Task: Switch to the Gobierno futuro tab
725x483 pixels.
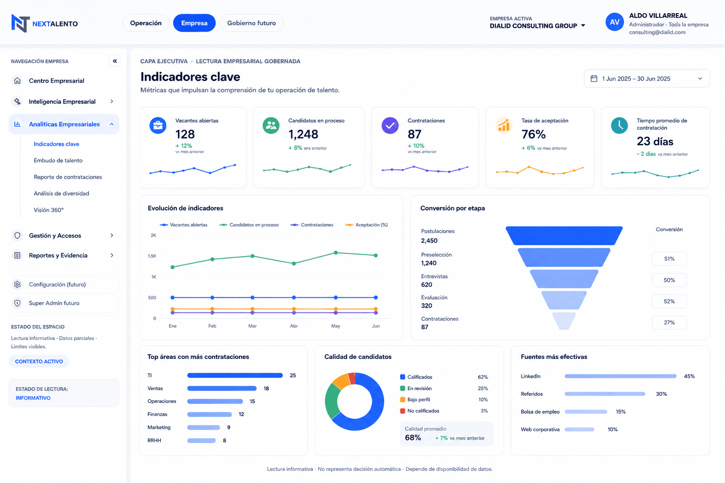Action: (252, 23)
